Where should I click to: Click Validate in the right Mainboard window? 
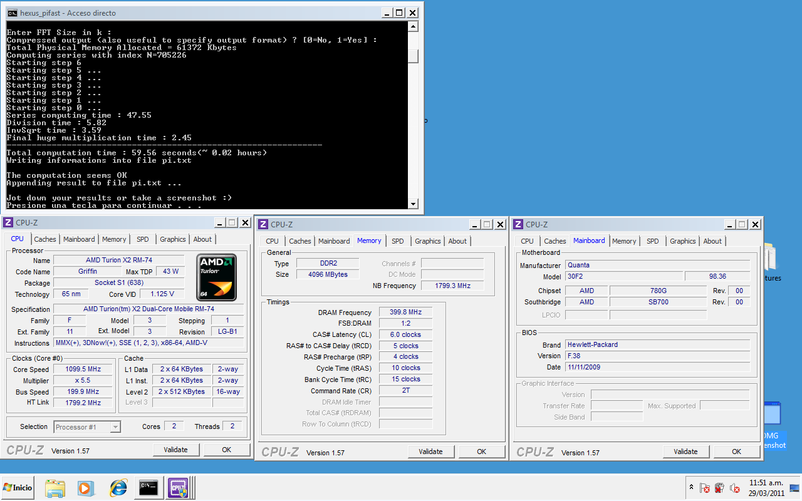click(x=686, y=452)
